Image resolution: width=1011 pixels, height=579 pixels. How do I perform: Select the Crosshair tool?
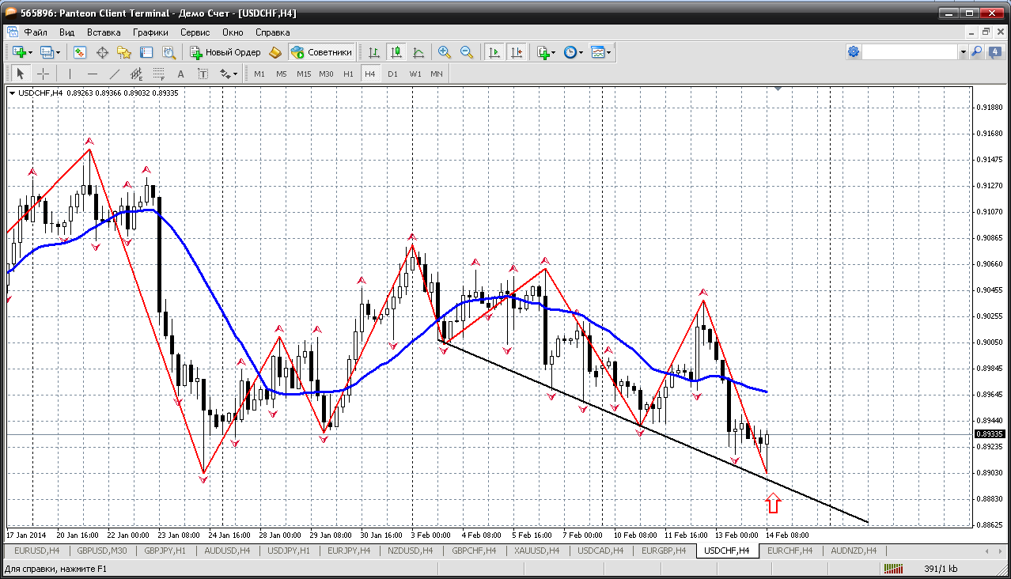pos(43,74)
